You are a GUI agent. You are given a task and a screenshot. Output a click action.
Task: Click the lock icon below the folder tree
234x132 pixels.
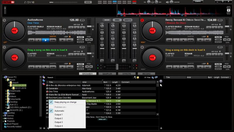(44, 128)
